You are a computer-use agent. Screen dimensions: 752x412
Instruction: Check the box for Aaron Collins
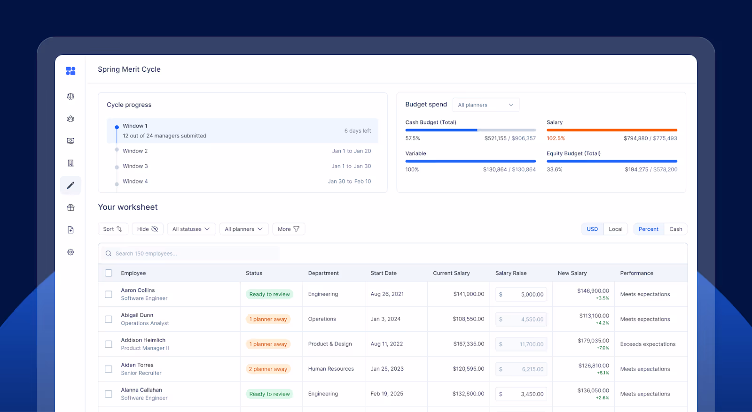[x=109, y=294]
